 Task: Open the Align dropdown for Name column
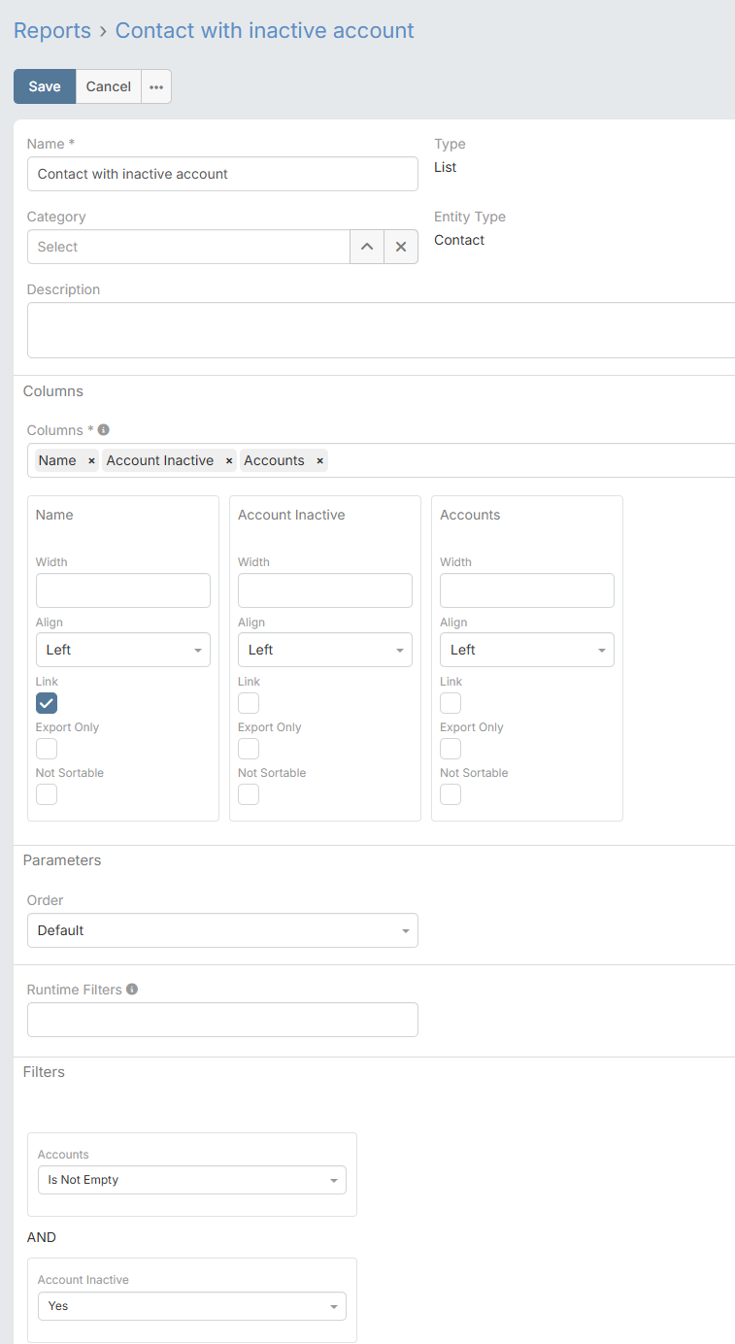[x=123, y=650]
